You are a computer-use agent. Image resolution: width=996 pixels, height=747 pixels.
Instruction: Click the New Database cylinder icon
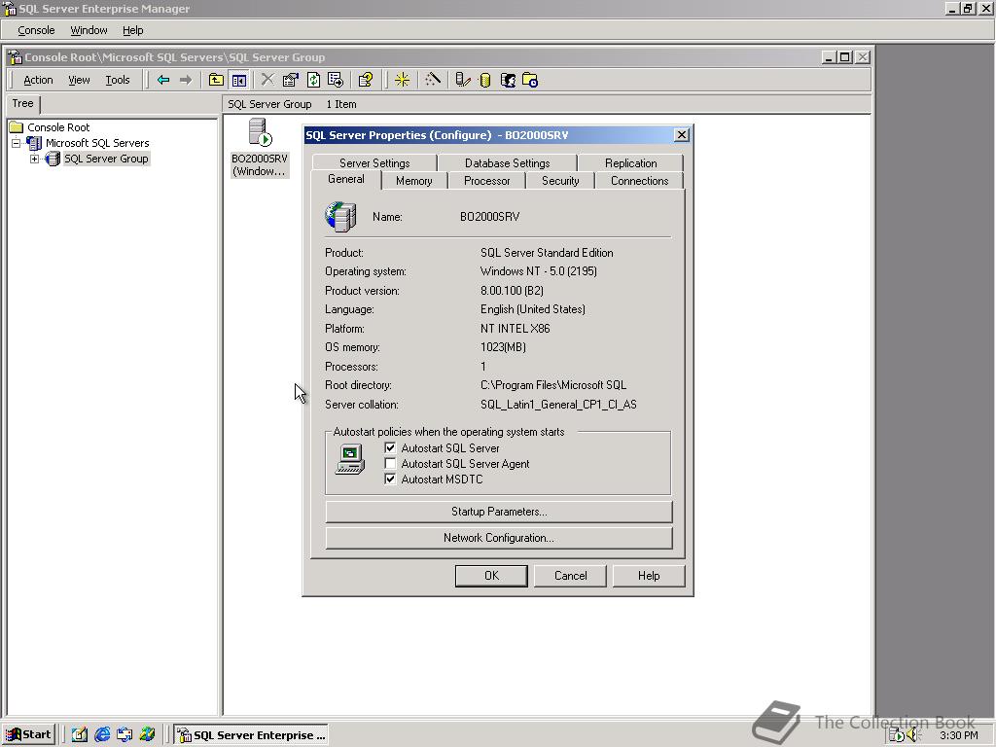click(x=484, y=80)
